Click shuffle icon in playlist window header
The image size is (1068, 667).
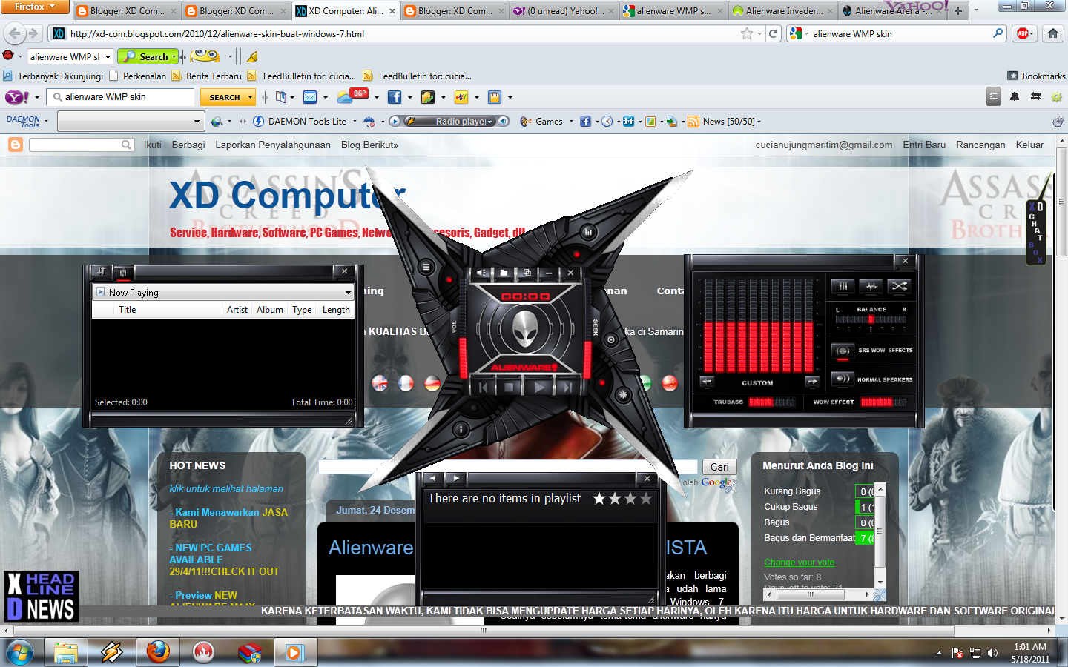tap(101, 271)
